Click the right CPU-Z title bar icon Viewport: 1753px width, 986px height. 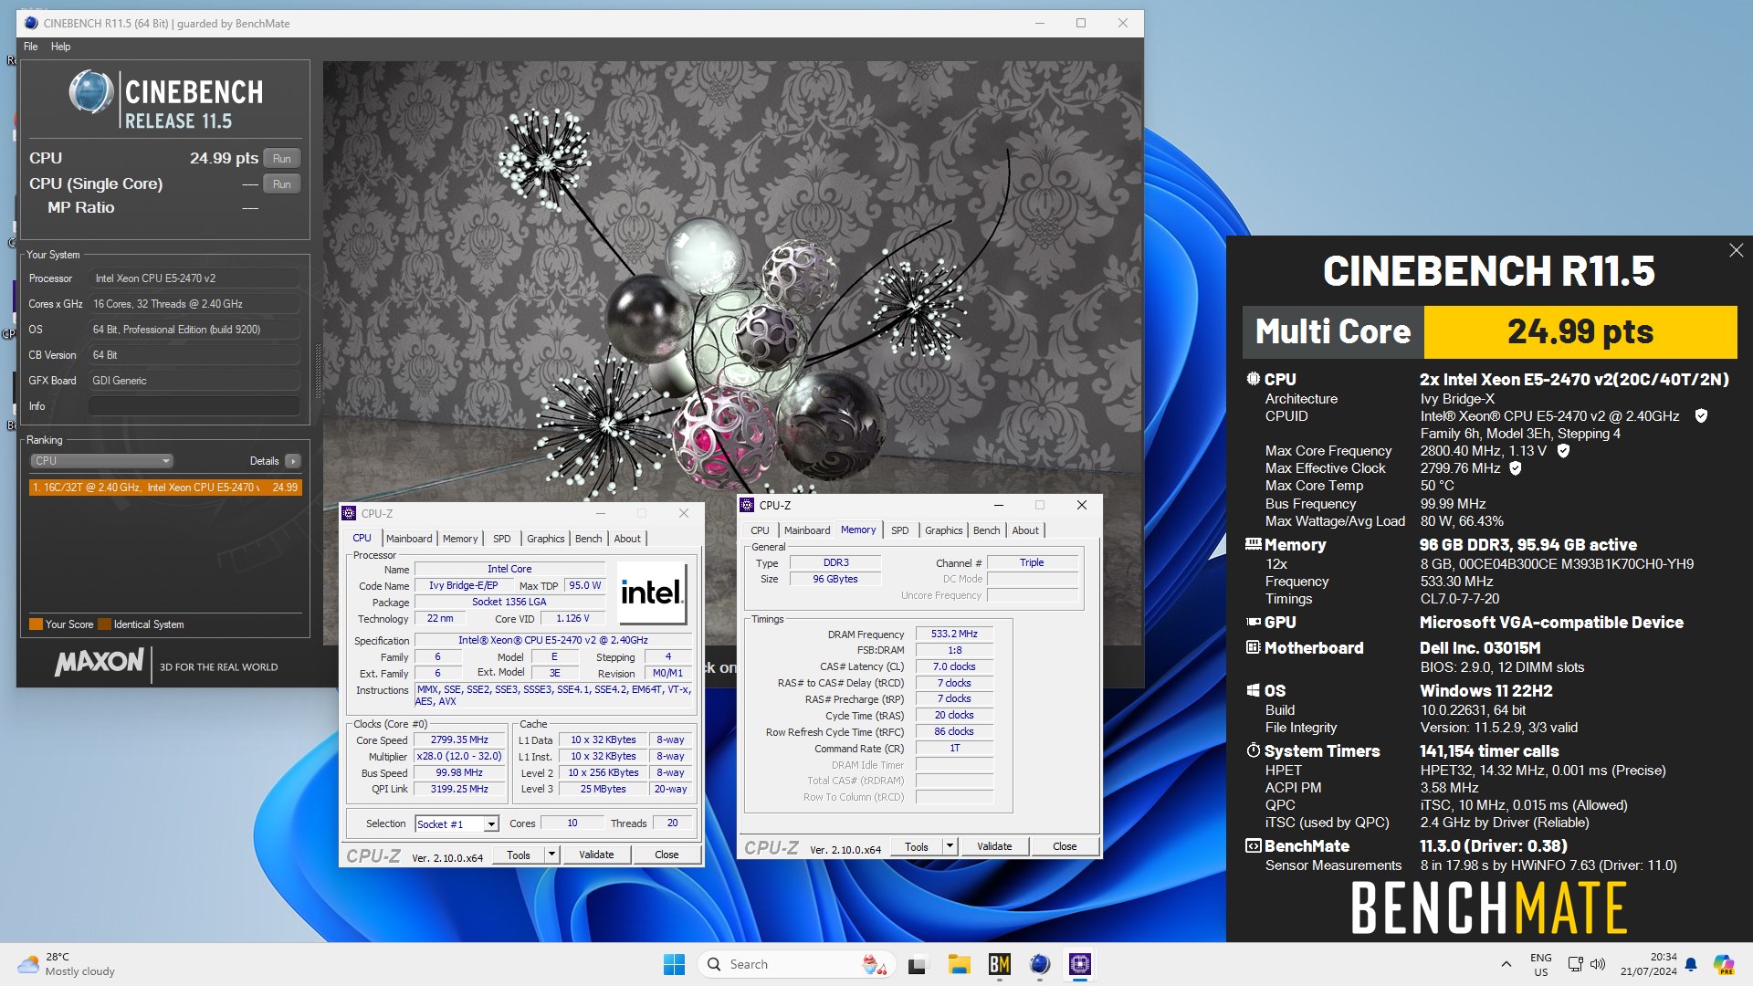coord(748,505)
